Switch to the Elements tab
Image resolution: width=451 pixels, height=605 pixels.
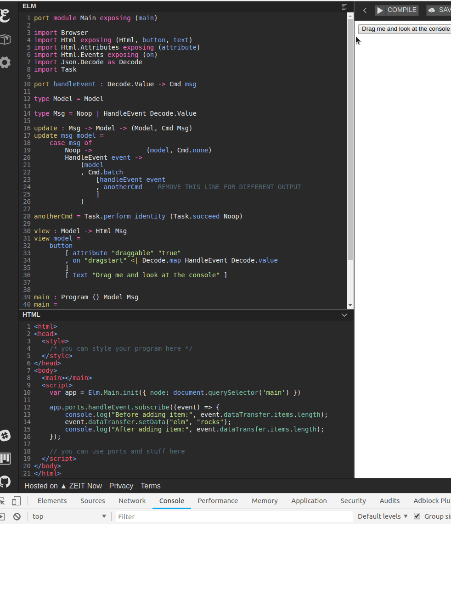point(52,501)
